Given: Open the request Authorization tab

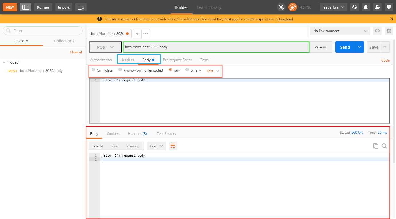Looking at the screenshot, I should tap(101, 60).
